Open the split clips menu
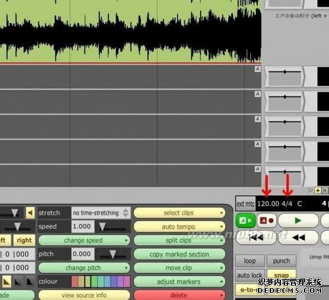The image size is (329, 300). click(180, 240)
